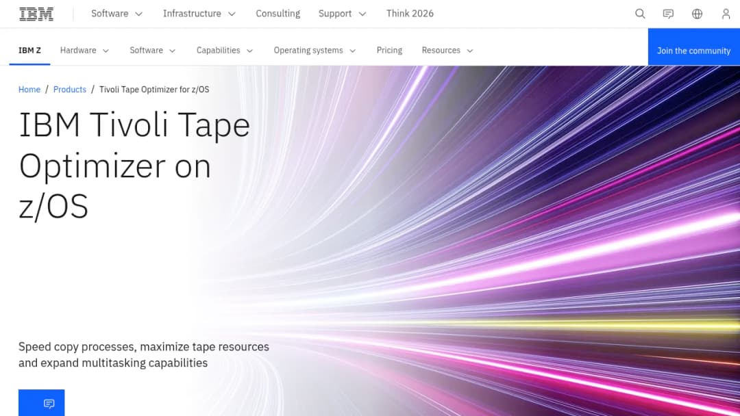Go to Products breadcrumb link
740x416 pixels.
click(70, 90)
